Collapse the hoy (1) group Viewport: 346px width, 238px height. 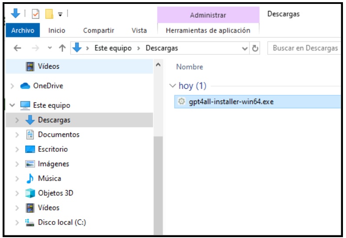click(173, 86)
